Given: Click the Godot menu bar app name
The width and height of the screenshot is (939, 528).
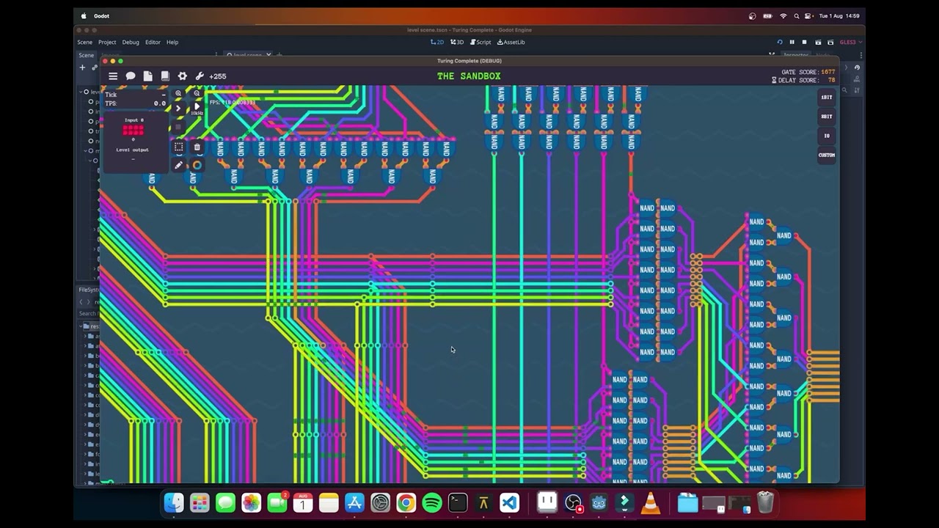Looking at the screenshot, I should point(101,15).
